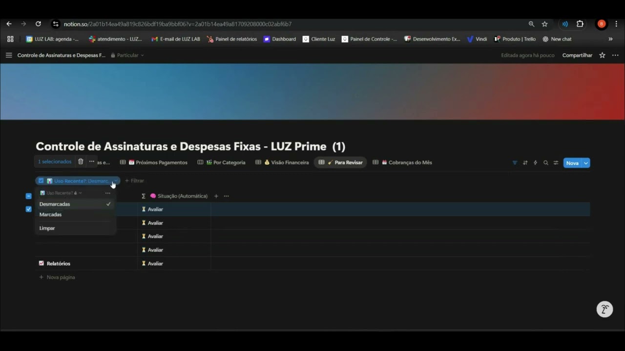Open the Cliente Luz bookmark

tap(319, 39)
